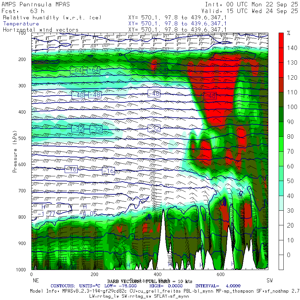
Task: Click the -48 contour label inside the red region
Action: click(210, 95)
